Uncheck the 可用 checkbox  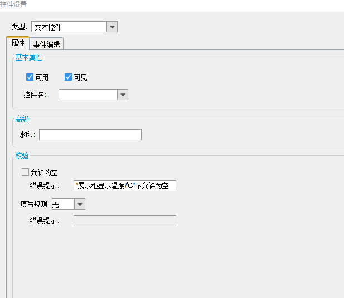click(30, 77)
